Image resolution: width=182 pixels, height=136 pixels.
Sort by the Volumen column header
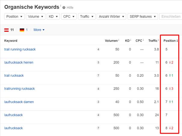tap(111, 41)
